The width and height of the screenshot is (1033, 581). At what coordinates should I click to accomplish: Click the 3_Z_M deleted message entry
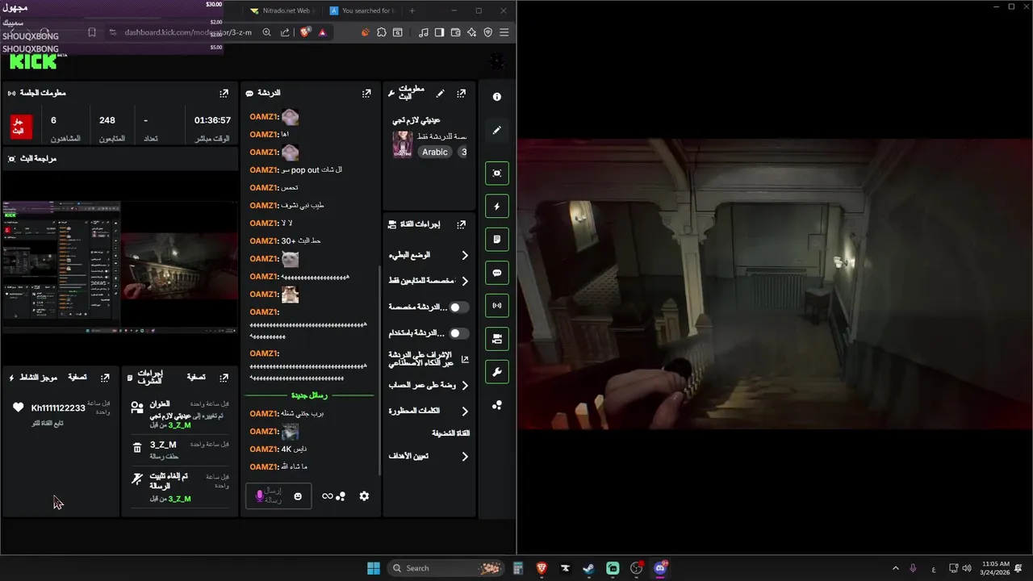(x=181, y=449)
